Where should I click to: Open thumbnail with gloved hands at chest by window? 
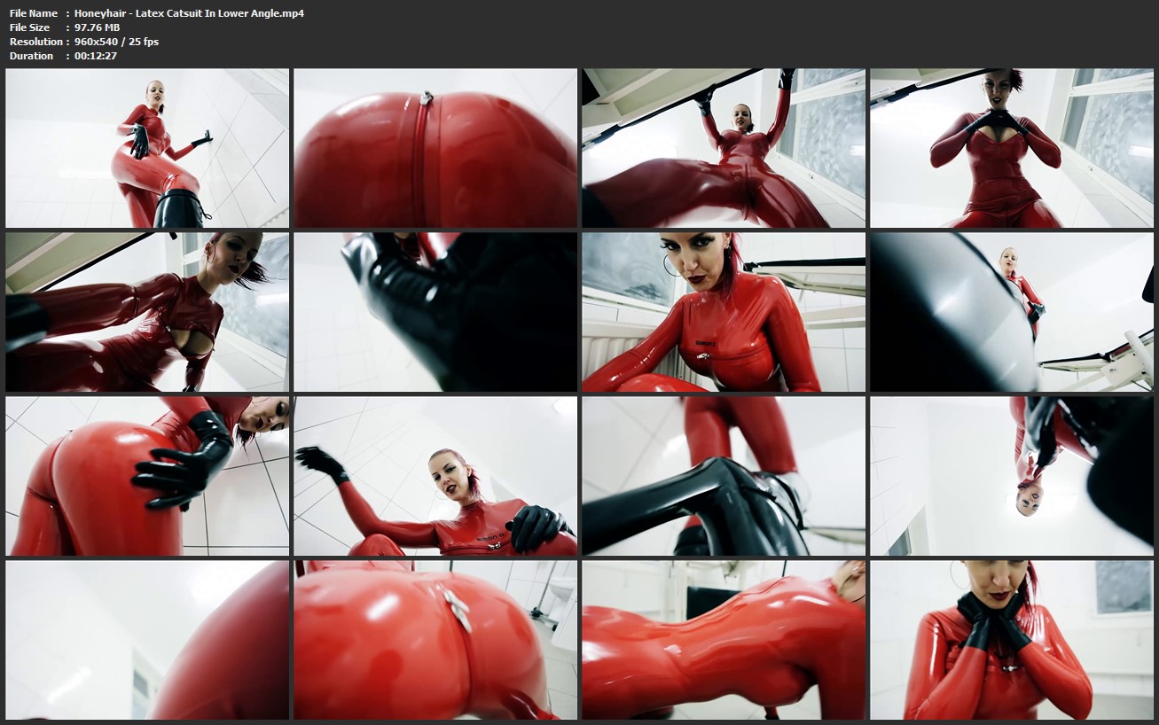pos(1012,148)
